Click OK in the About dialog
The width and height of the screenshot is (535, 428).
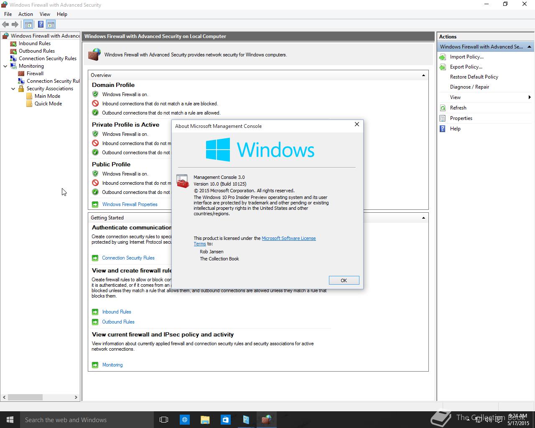[x=344, y=280]
